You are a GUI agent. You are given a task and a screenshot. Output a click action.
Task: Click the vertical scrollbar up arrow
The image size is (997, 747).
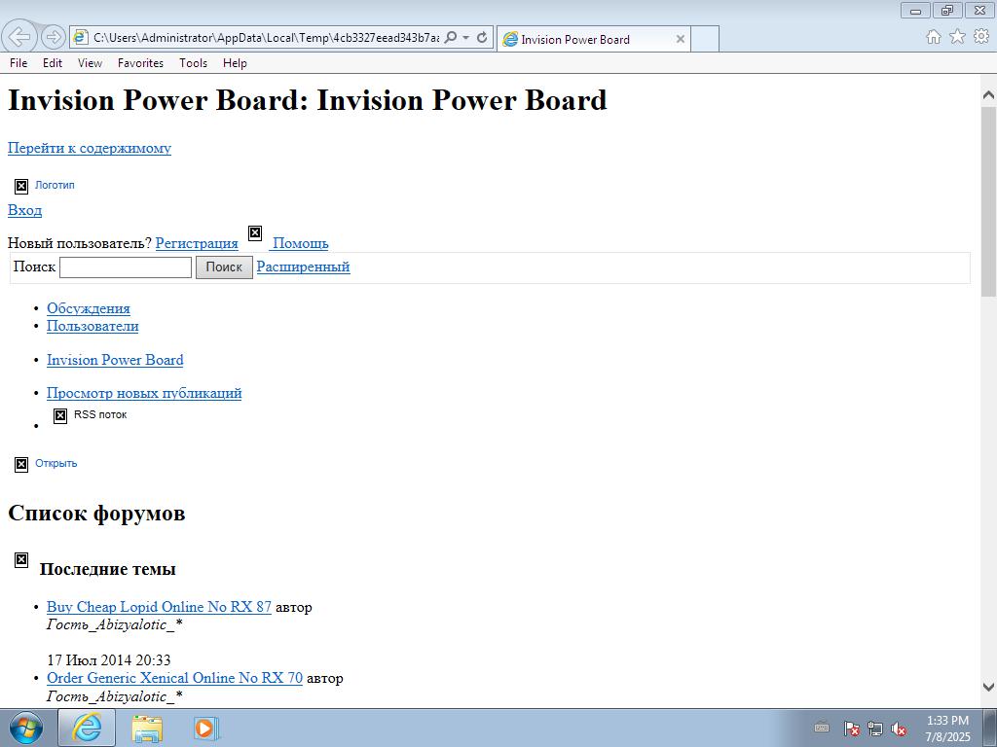tap(989, 95)
